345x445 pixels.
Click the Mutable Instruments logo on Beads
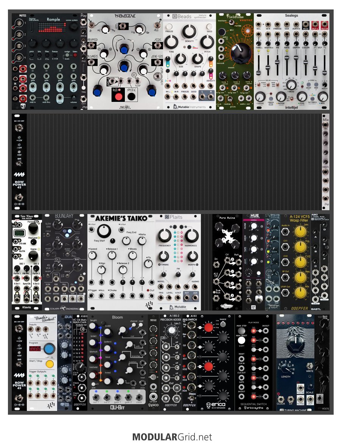(x=190, y=107)
